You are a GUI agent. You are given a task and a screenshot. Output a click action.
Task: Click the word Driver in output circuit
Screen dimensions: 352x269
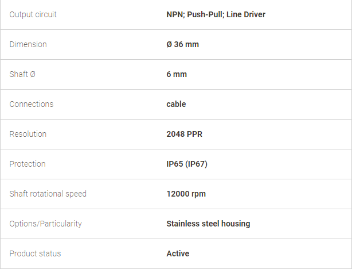[255, 14]
